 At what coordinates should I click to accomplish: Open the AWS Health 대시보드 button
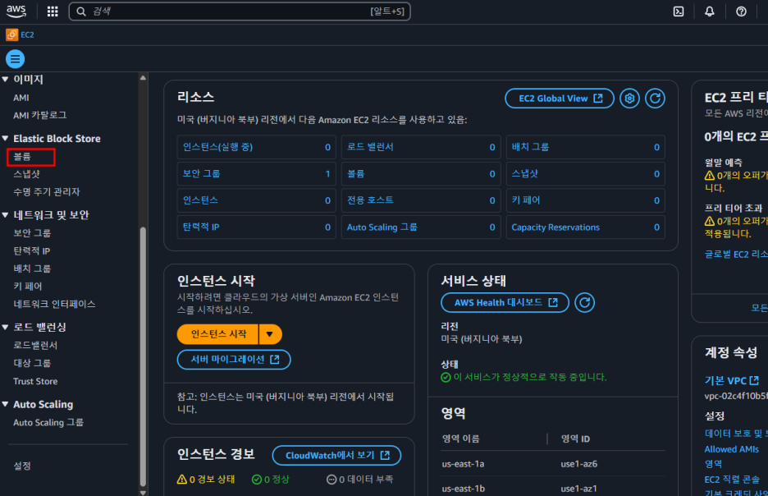point(505,302)
